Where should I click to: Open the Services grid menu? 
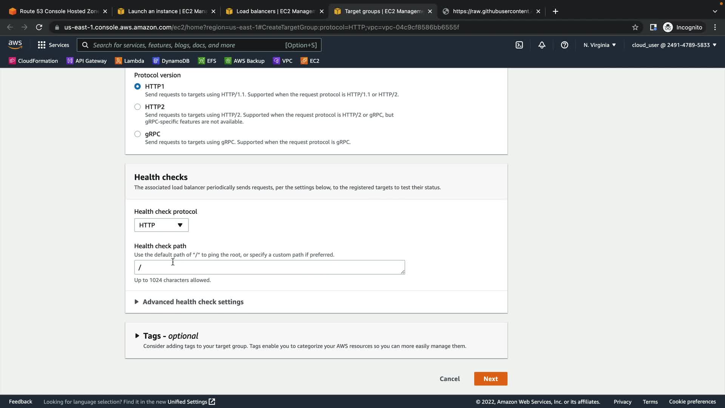[53, 45]
